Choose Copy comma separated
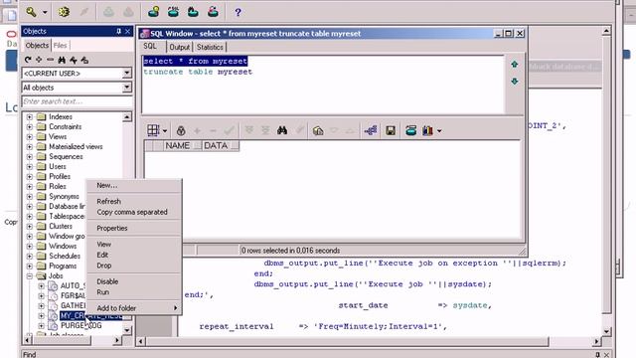 pos(134,212)
